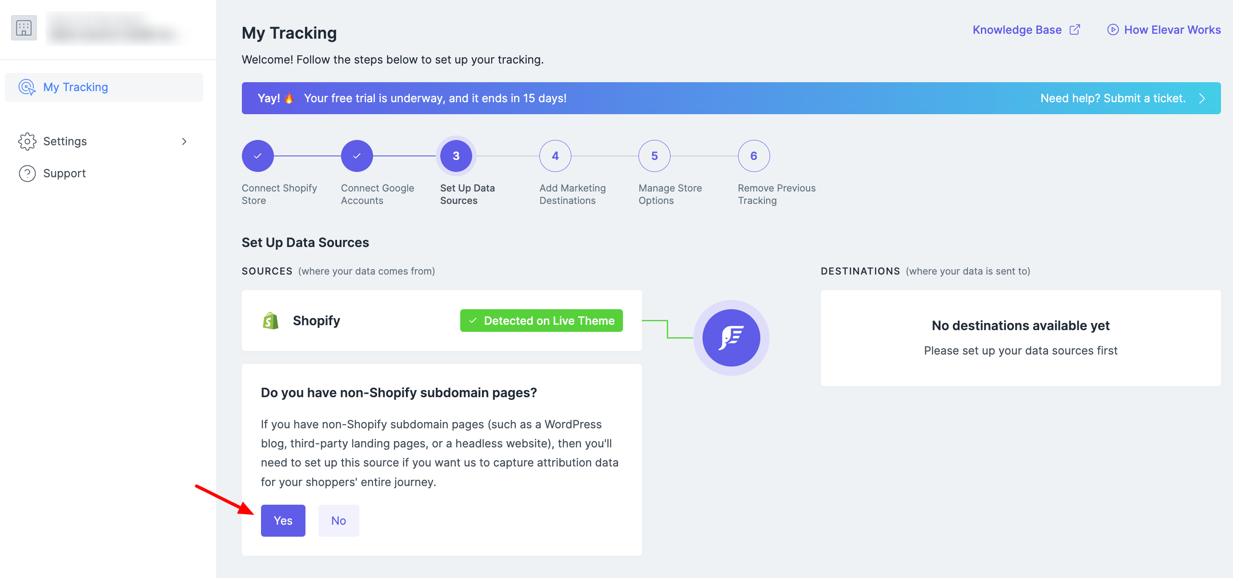Click chevron arrow on free trial banner
Viewport: 1233px width, 578px height.
pos(1202,99)
